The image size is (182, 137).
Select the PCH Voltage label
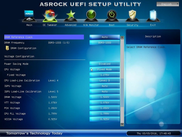[12, 108]
